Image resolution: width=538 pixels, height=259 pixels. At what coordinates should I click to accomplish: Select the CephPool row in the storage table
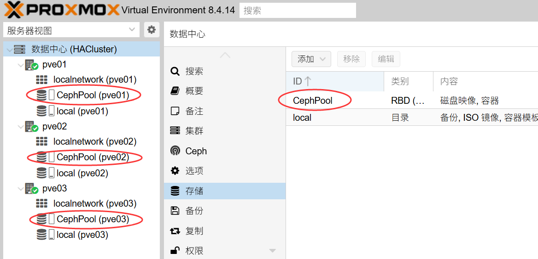tap(412, 101)
